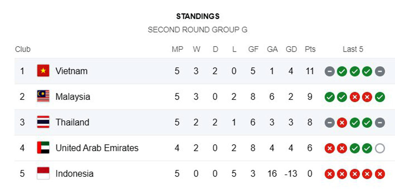Click the Malaysia flag icon

click(43, 96)
